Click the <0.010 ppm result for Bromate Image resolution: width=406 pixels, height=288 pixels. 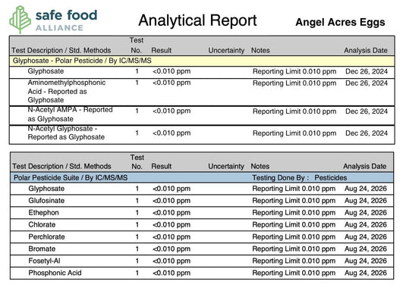pos(172,249)
